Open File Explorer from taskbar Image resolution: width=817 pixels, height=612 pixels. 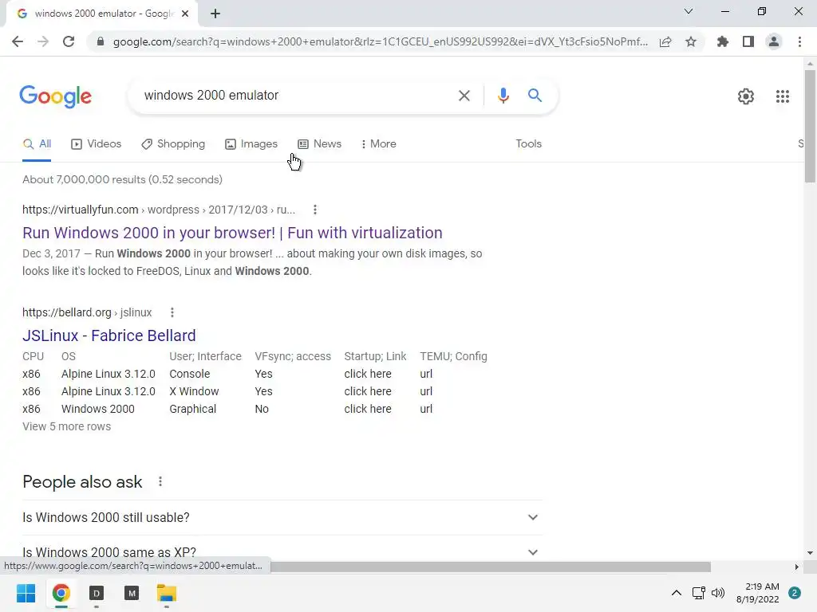167,593
